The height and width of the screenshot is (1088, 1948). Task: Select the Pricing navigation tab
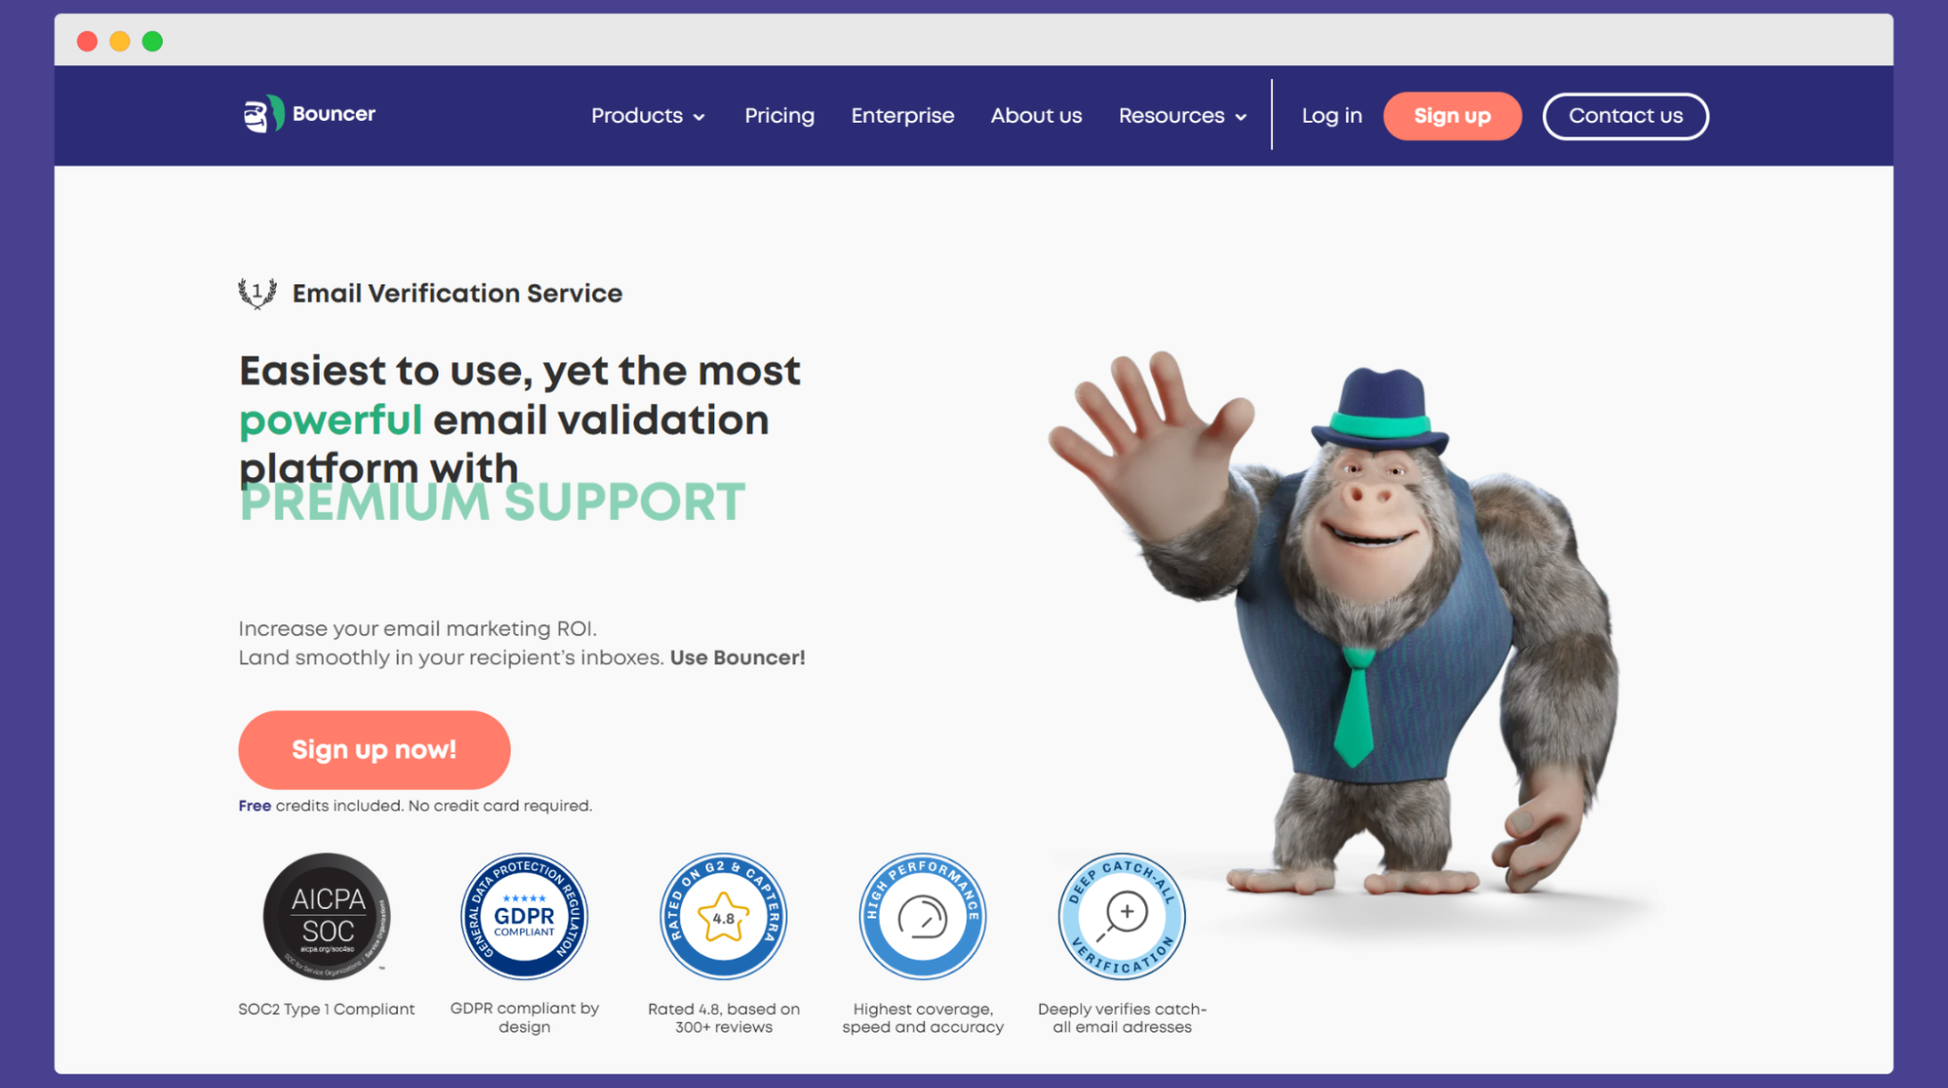(779, 115)
